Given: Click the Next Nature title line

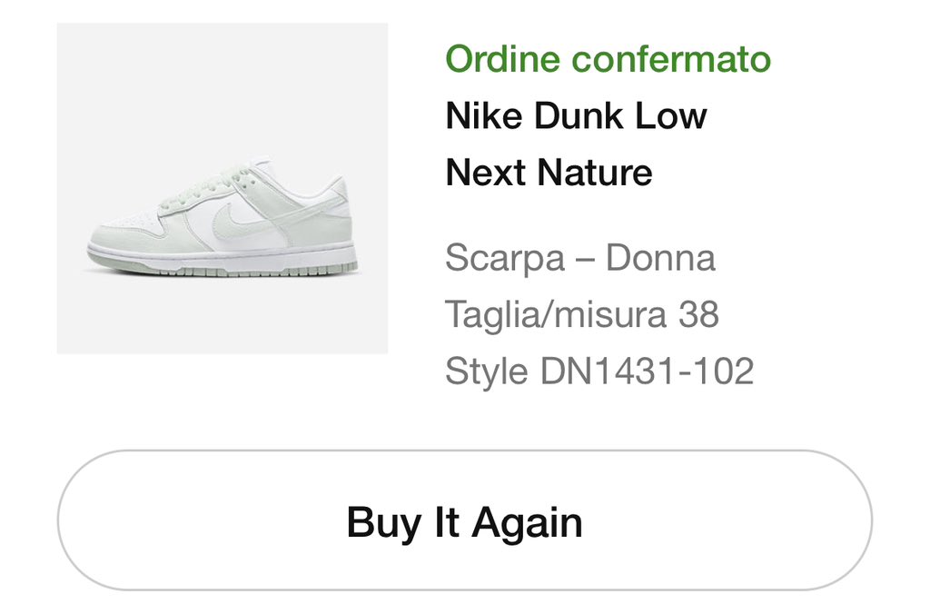Looking at the screenshot, I should tap(549, 173).
